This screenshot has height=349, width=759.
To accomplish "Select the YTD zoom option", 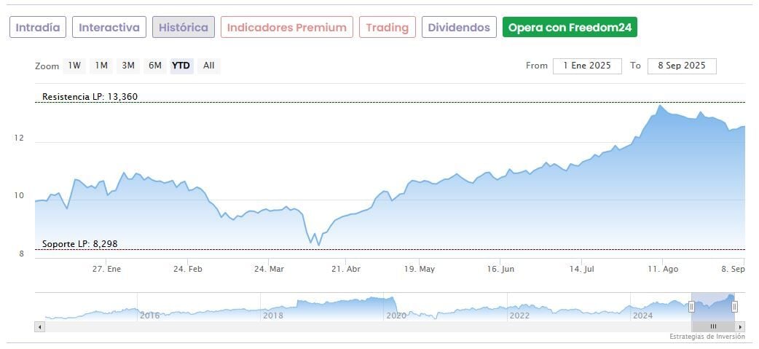I will [x=181, y=66].
